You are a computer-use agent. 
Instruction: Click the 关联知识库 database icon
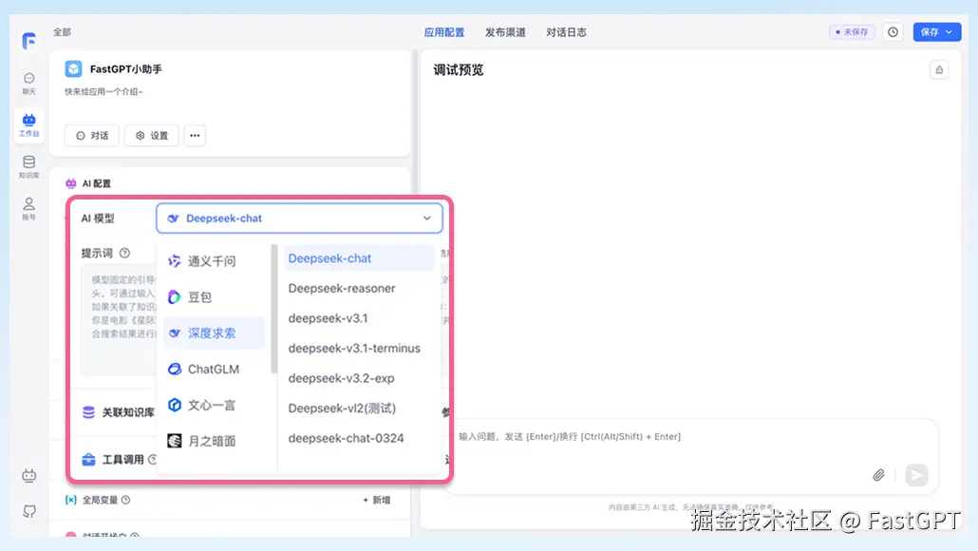pyautogui.click(x=88, y=412)
